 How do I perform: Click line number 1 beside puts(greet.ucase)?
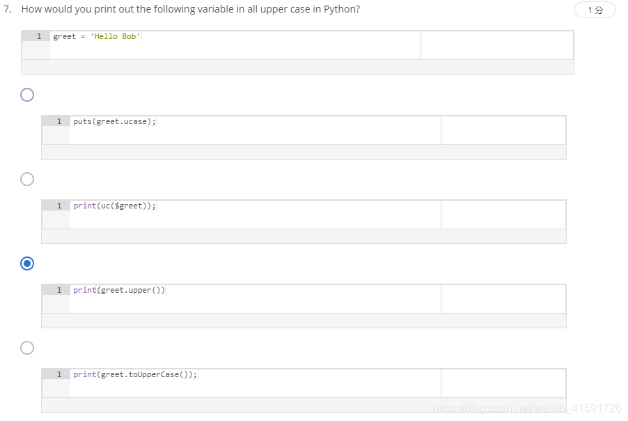[x=59, y=121]
